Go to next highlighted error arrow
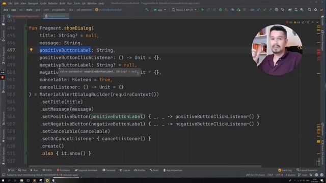 click(x=317, y=22)
